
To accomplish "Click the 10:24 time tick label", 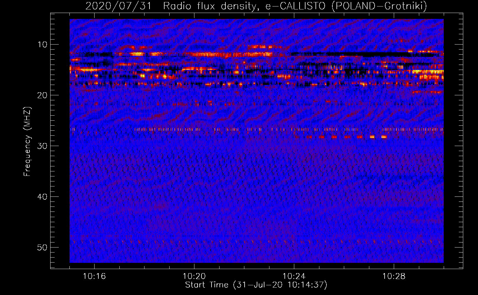I will tap(294, 276).
